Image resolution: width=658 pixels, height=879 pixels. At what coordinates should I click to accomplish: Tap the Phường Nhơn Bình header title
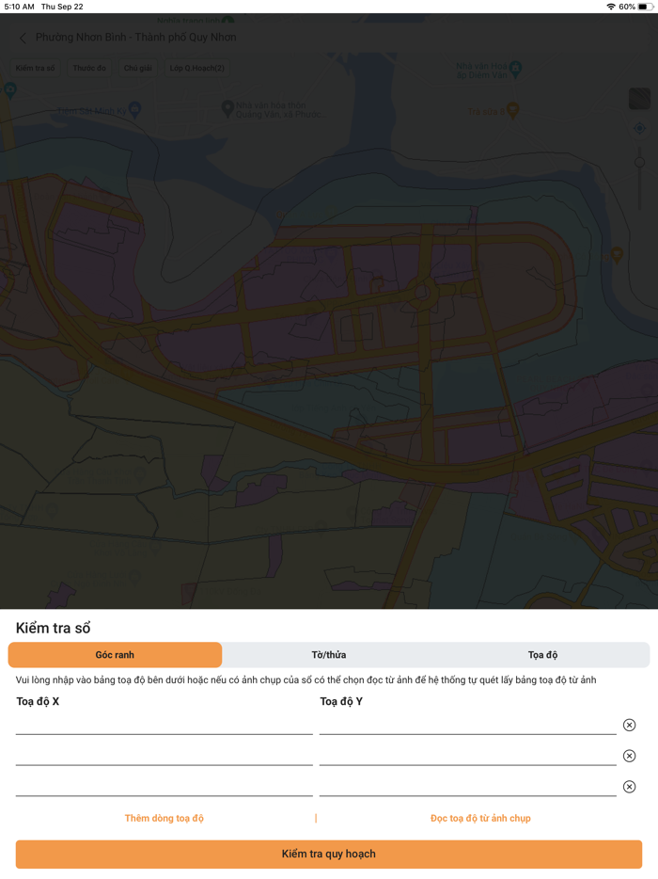[x=136, y=38]
